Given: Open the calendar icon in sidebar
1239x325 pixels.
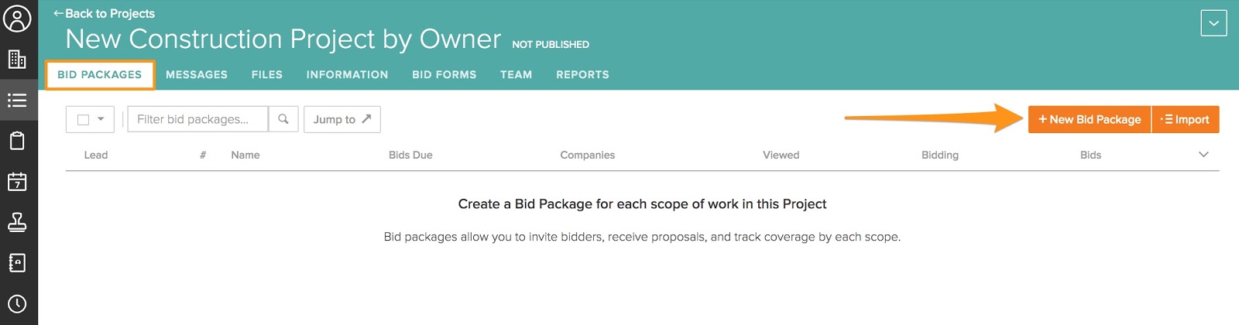Looking at the screenshot, I should [x=17, y=182].
